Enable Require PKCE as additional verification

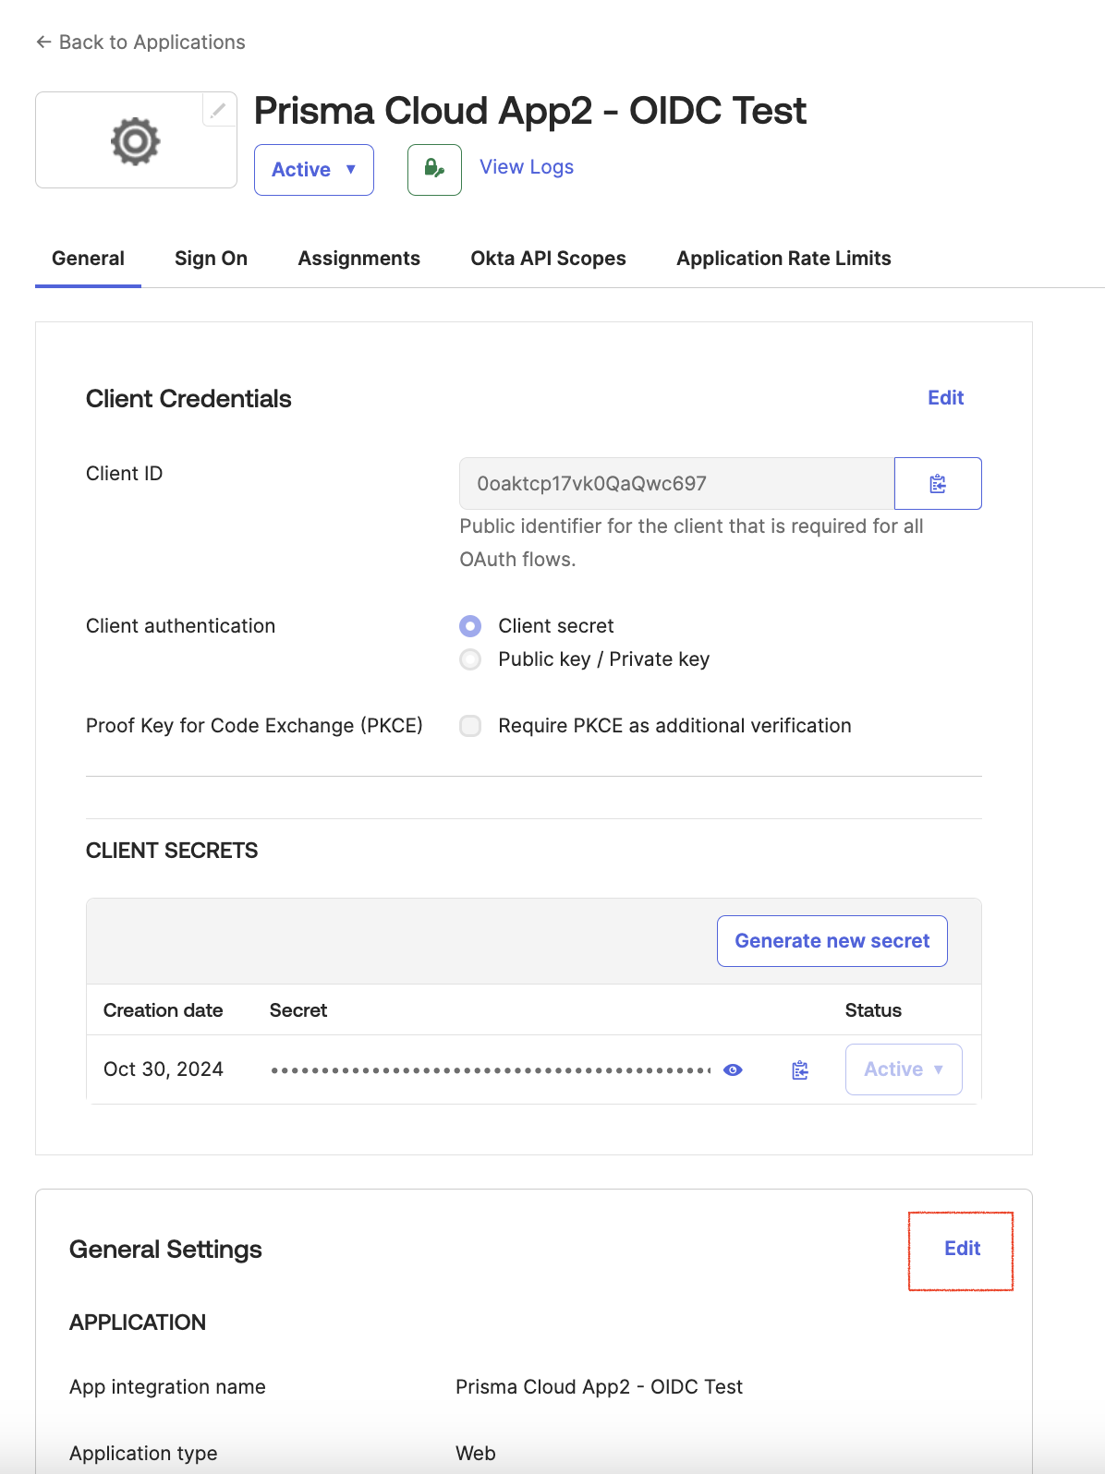pos(470,726)
